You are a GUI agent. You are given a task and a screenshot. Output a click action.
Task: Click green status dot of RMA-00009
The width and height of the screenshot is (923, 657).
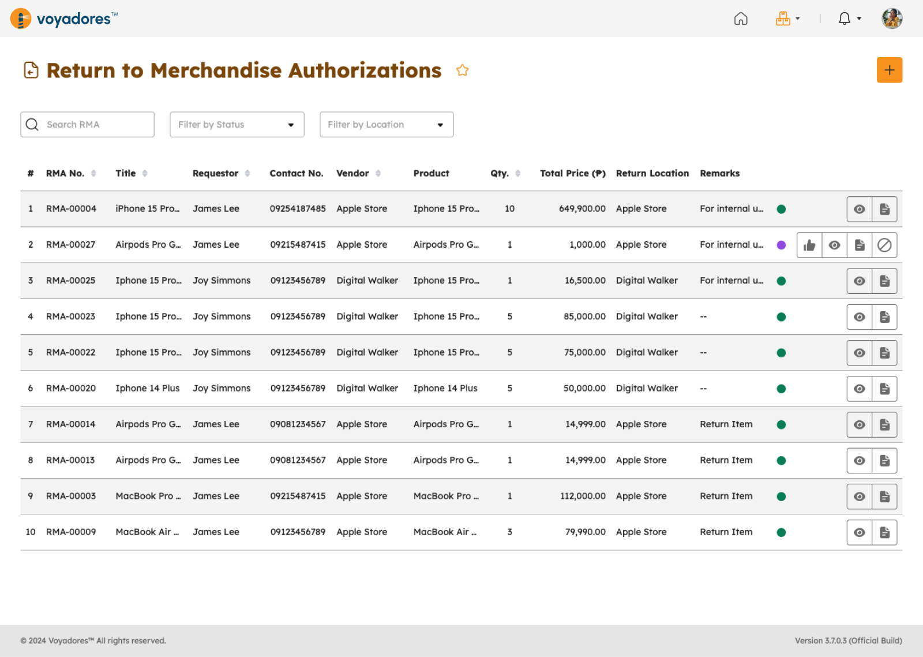pos(781,532)
